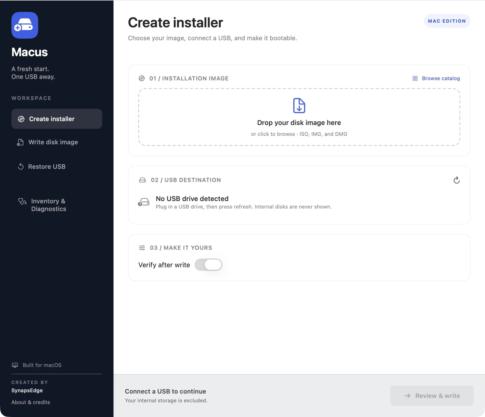This screenshot has height=417, width=485.
Task: Click the Create installer disc icon in sidebar
Action: pyautogui.click(x=21, y=119)
